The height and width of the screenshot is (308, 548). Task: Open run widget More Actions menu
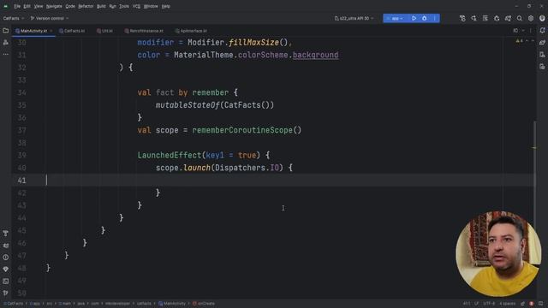435,18
